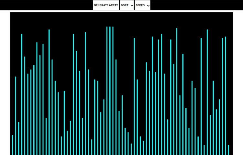Viewport: 243px width, 155px height.
Task: Select the third bar from the right
Action: tap(222, 96)
